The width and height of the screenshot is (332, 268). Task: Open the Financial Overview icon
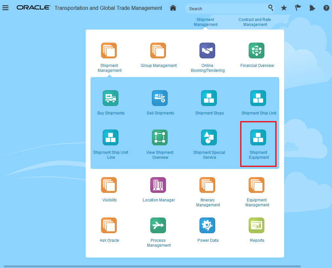(x=257, y=51)
